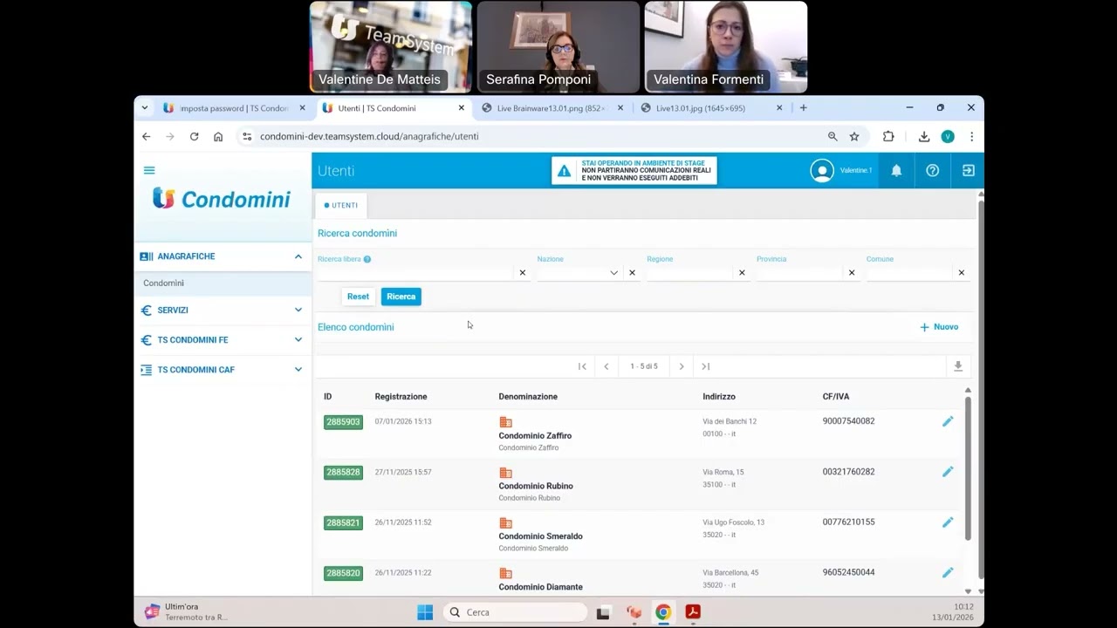Clear the Comune field
1117x628 pixels.
(x=962, y=273)
